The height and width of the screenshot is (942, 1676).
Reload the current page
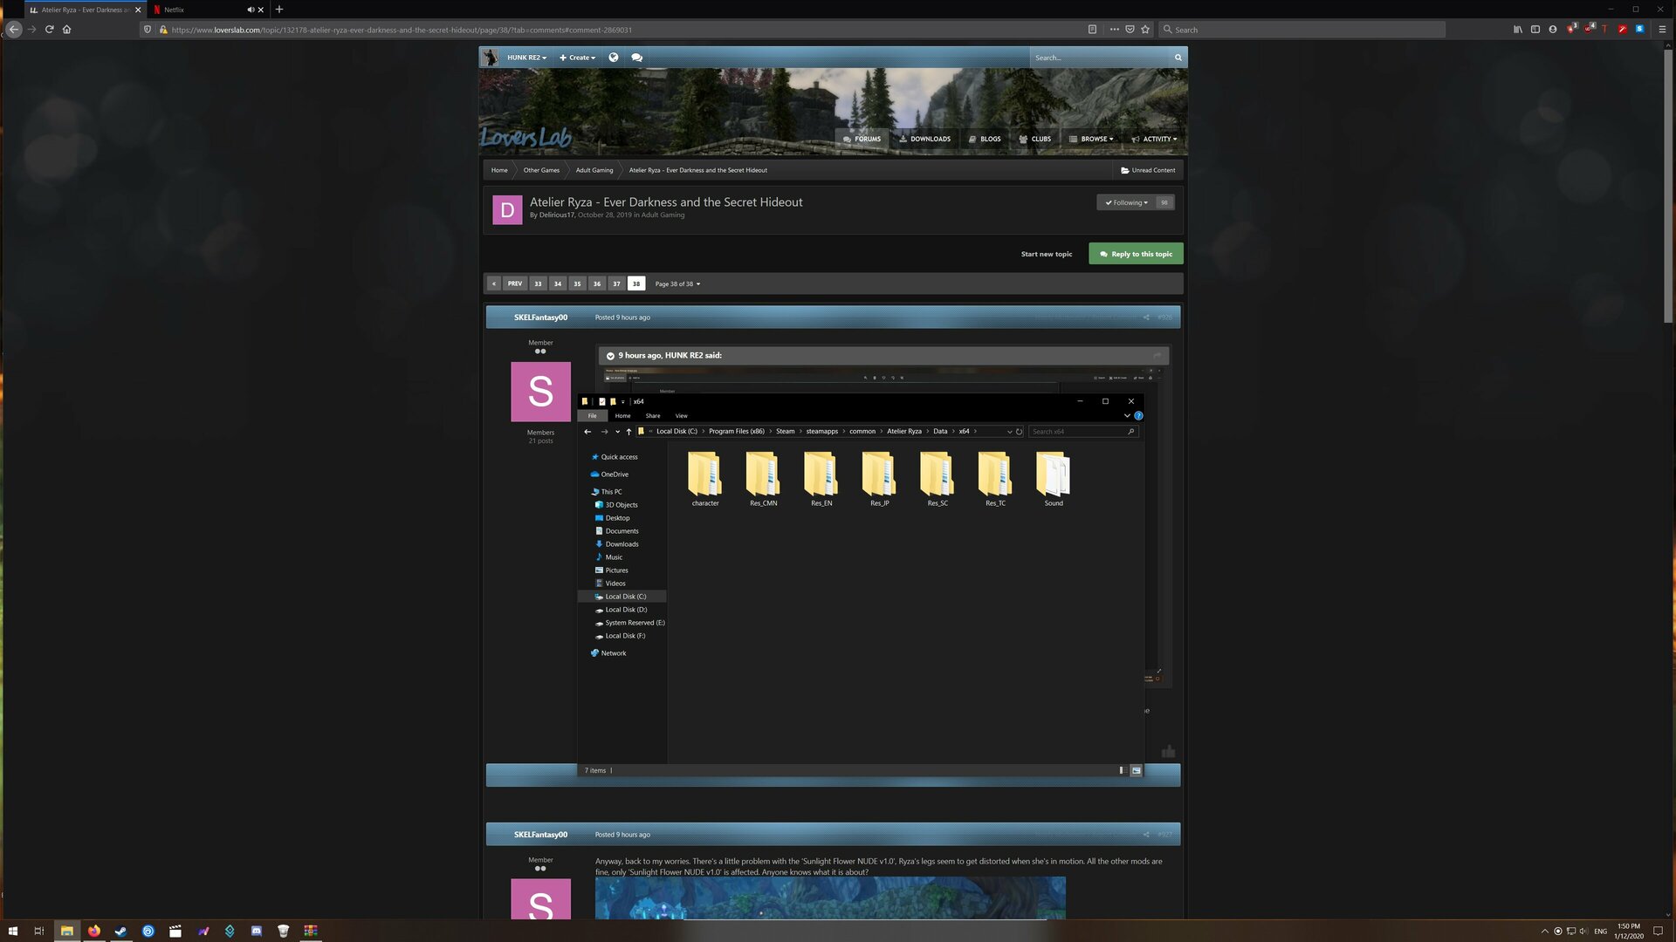[x=50, y=30]
